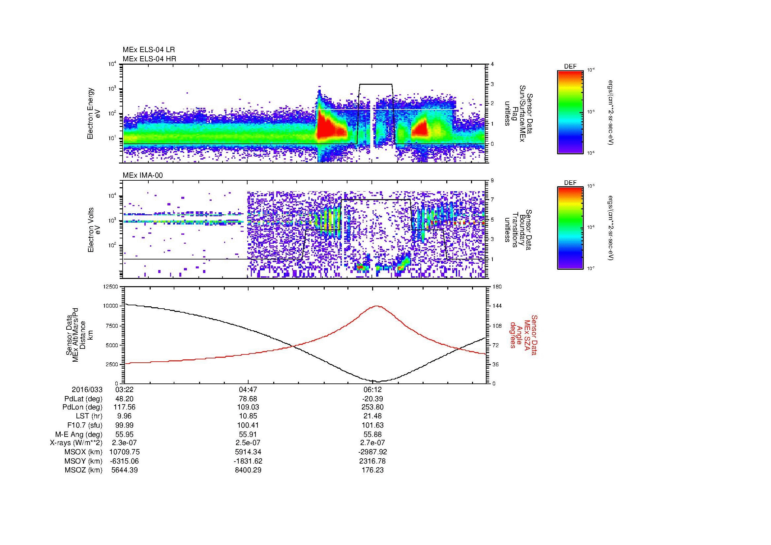The width and height of the screenshot is (771, 545).
Task: Select the "MSOZ (km)" row label
Action: (x=83, y=470)
